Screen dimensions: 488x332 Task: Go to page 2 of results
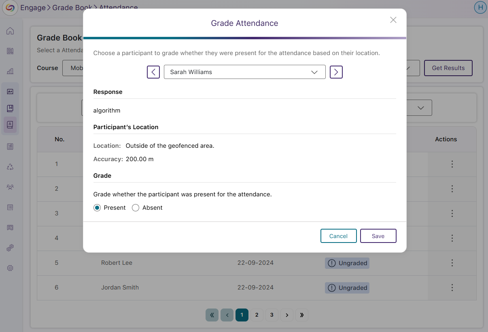click(257, 315)
